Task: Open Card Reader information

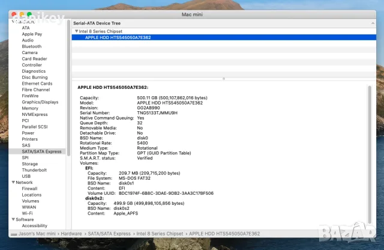Action: coord(34,59)
